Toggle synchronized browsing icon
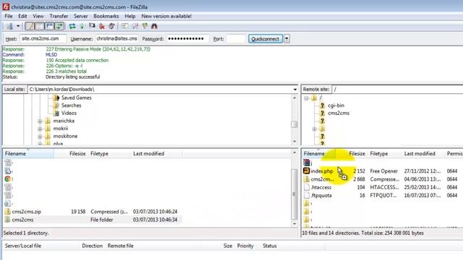The image size is (463, 260). click(145, 26)
